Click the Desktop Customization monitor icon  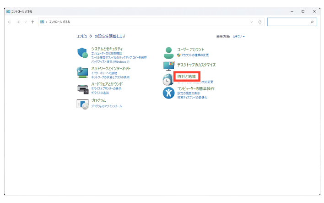[x=169, y=66]
